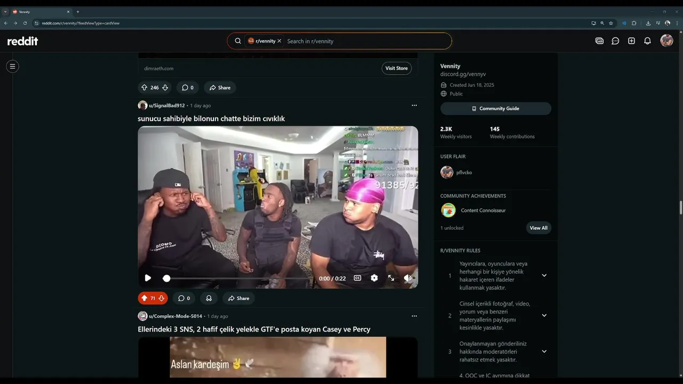Enter video fullscreen mode
This screenshot has height=384, width=683.
[391, 278]
